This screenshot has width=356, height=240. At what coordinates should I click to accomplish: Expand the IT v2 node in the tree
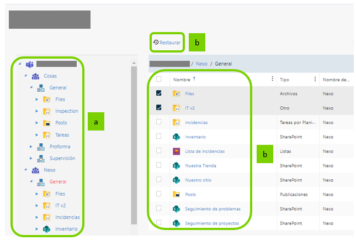coord(37,205)
